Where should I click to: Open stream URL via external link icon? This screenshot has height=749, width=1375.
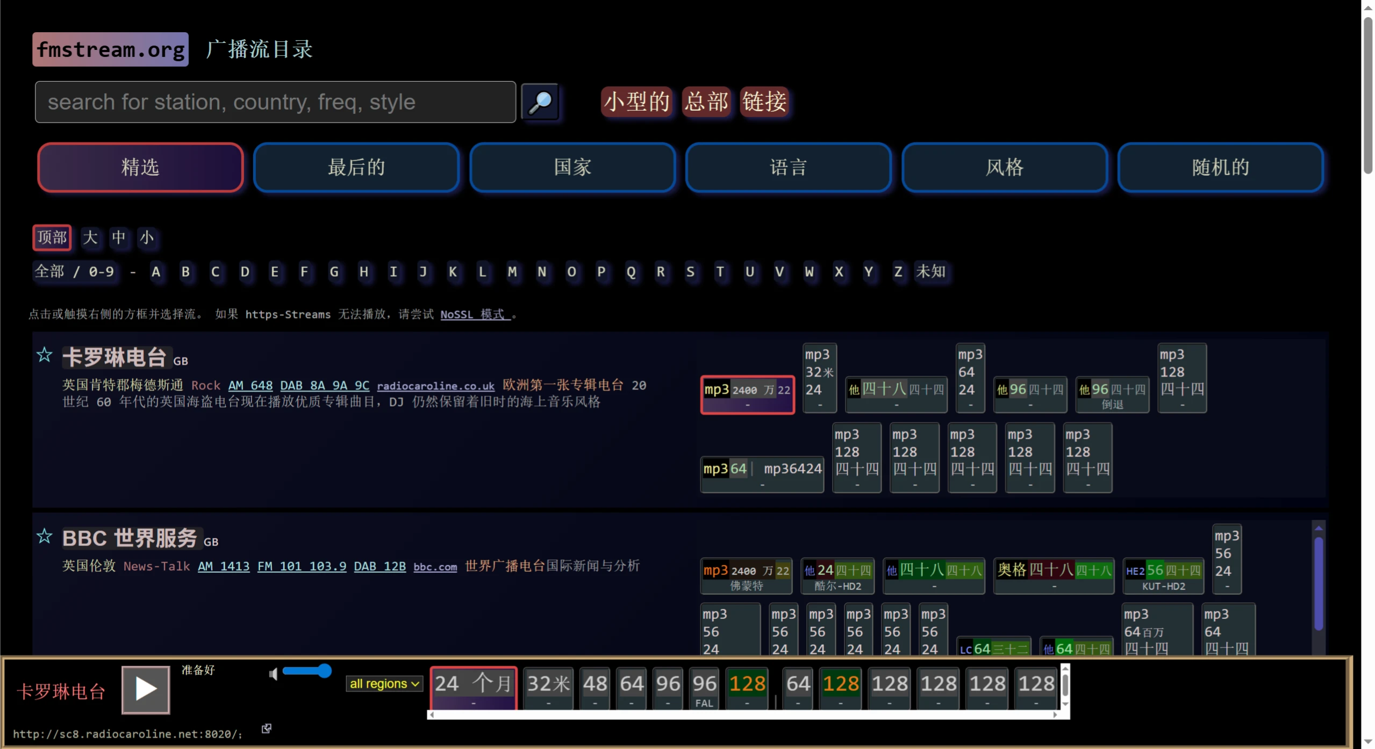click(x=267, y=728)
